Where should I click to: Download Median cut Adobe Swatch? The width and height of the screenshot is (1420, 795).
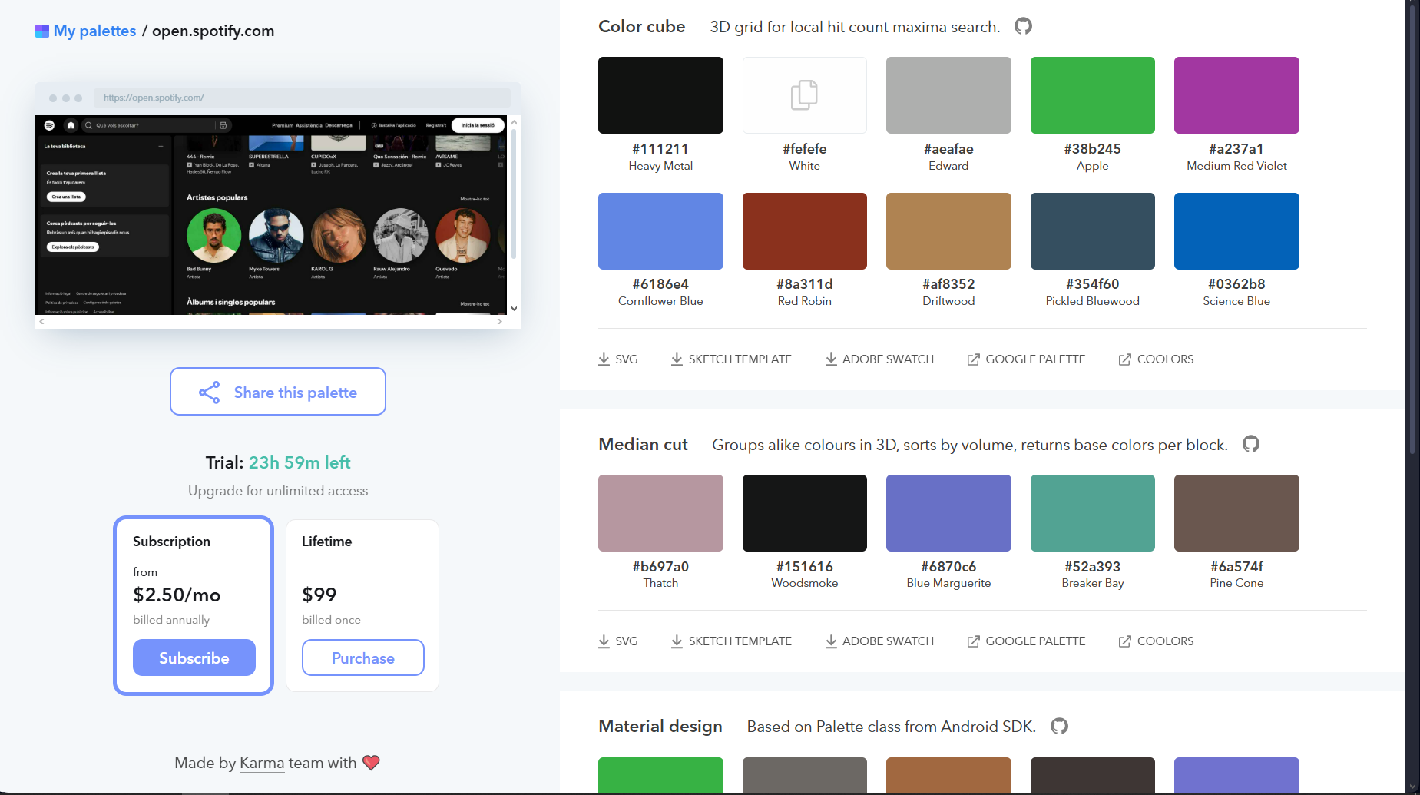click(x=879, y=641)
